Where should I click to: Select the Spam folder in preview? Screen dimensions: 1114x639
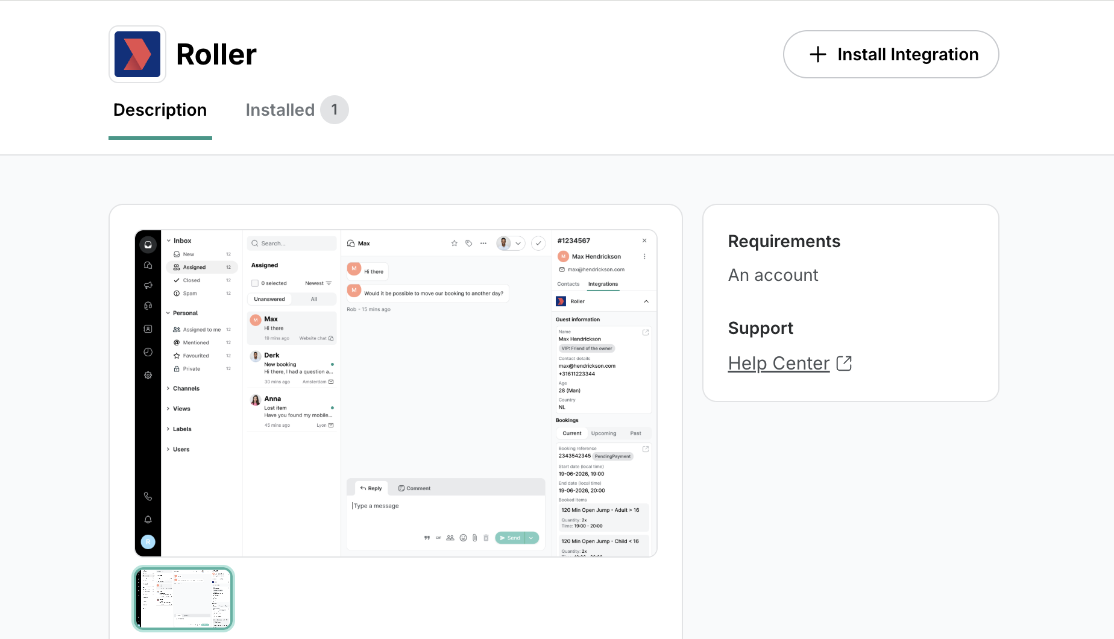tap(202, 294)
